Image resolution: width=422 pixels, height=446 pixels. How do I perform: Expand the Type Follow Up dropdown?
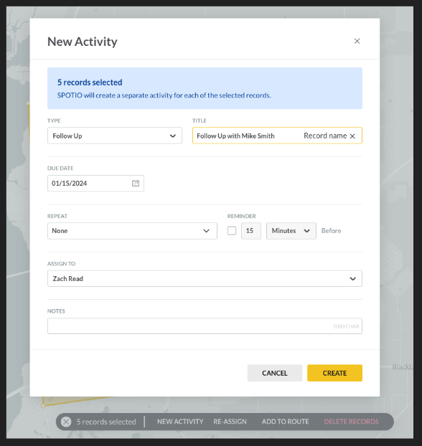(x=115, y=136)
